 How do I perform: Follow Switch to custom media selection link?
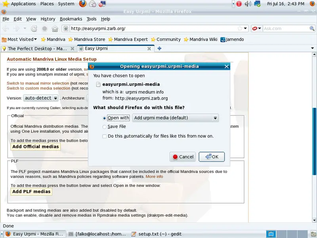click(38, 88)
